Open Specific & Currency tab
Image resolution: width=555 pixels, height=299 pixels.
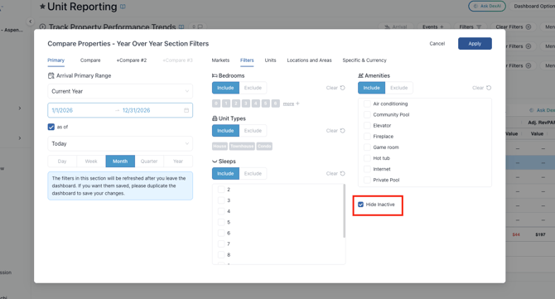click(364, 60)
